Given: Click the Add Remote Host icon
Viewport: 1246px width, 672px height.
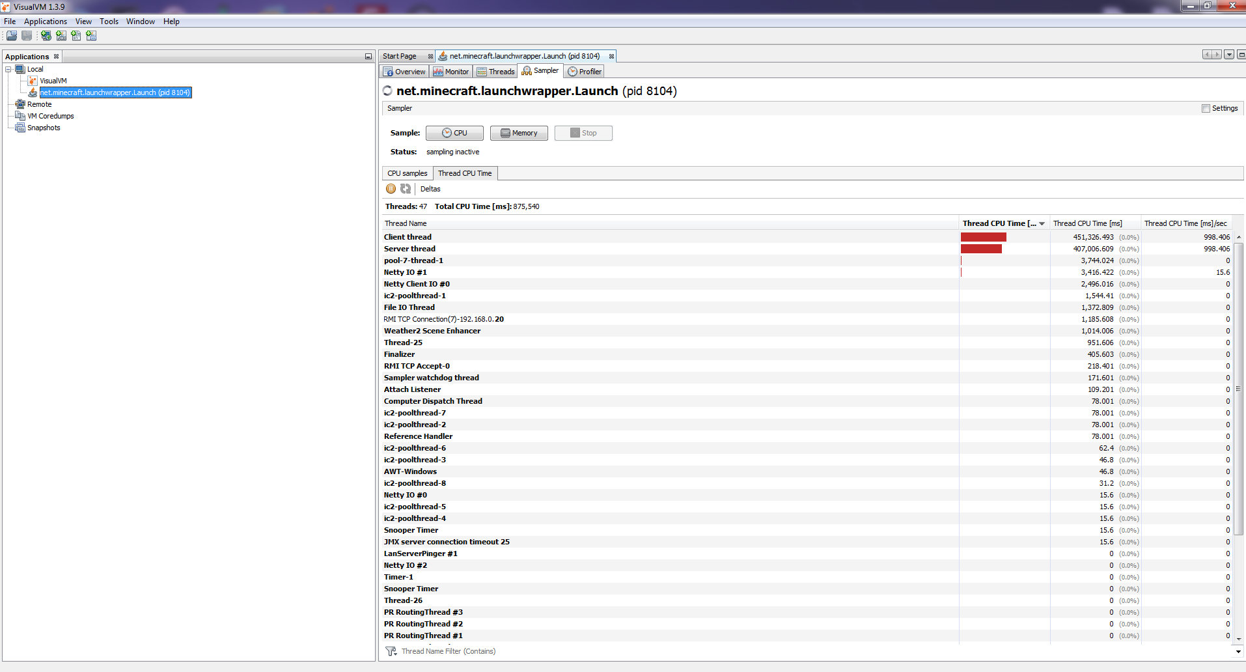Looking at the screenshot, I should (46, 36).
